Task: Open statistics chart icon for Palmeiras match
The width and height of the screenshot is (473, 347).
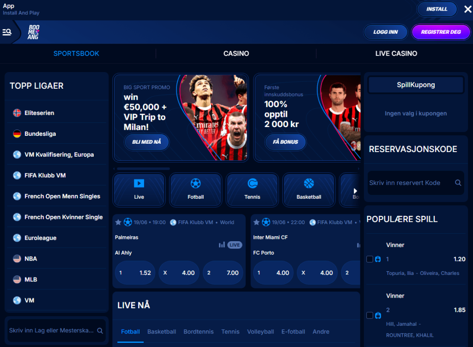Action: 222,245
